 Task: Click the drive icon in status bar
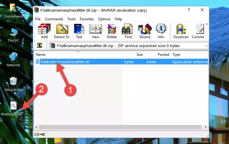[x=37, y=134]
